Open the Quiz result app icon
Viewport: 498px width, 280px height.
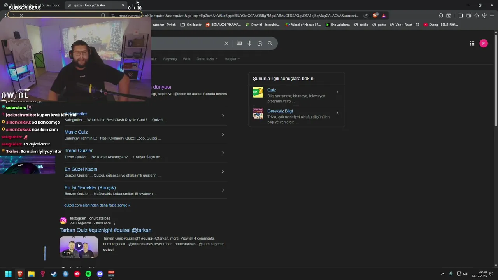(x=258, y=92)
